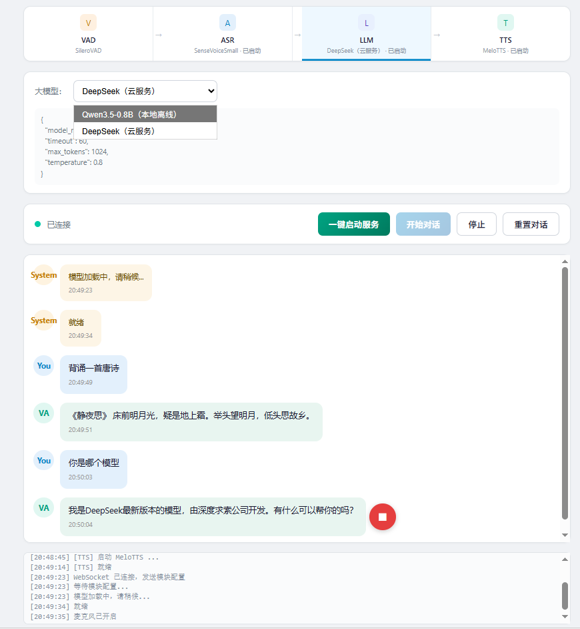Click chat scrollbar down arrow

pyautogui.click(x=565, y=535)
